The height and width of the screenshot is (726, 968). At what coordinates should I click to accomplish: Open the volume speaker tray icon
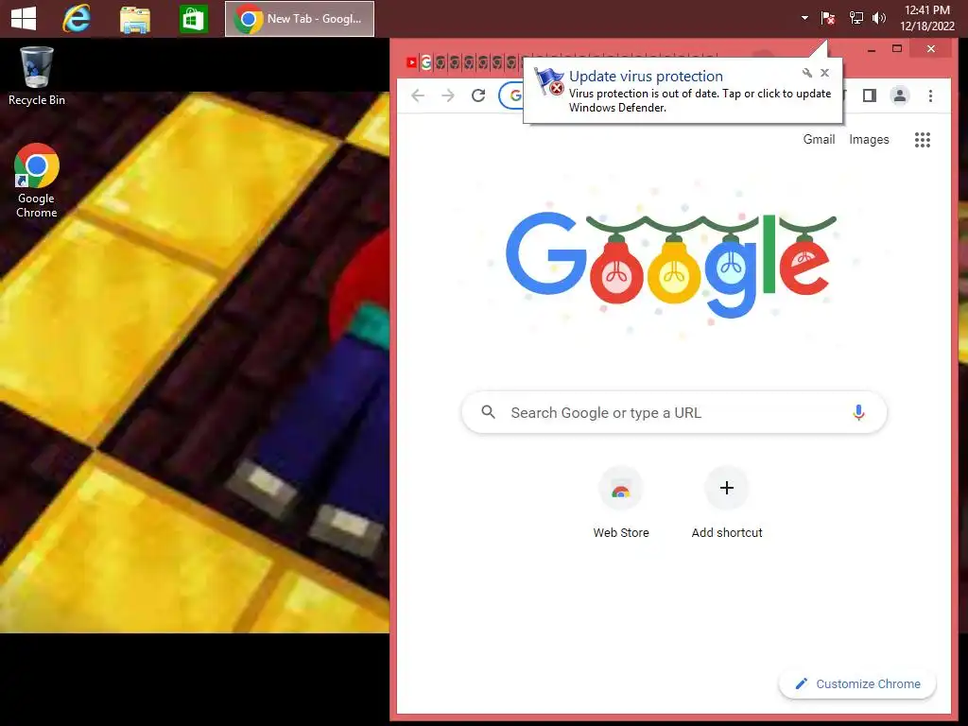coord(878,18)
